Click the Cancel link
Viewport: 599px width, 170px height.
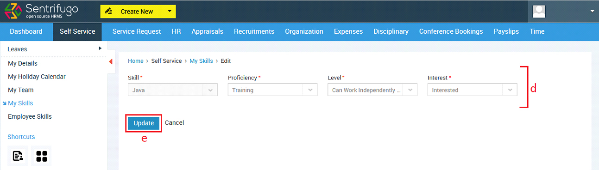tap(175, 123)
